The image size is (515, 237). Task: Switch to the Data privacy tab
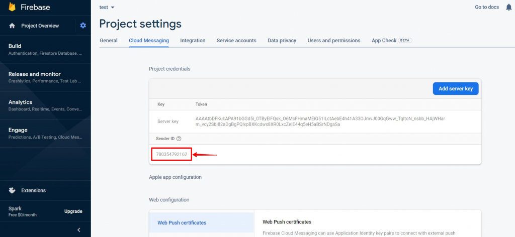(282, 40)
